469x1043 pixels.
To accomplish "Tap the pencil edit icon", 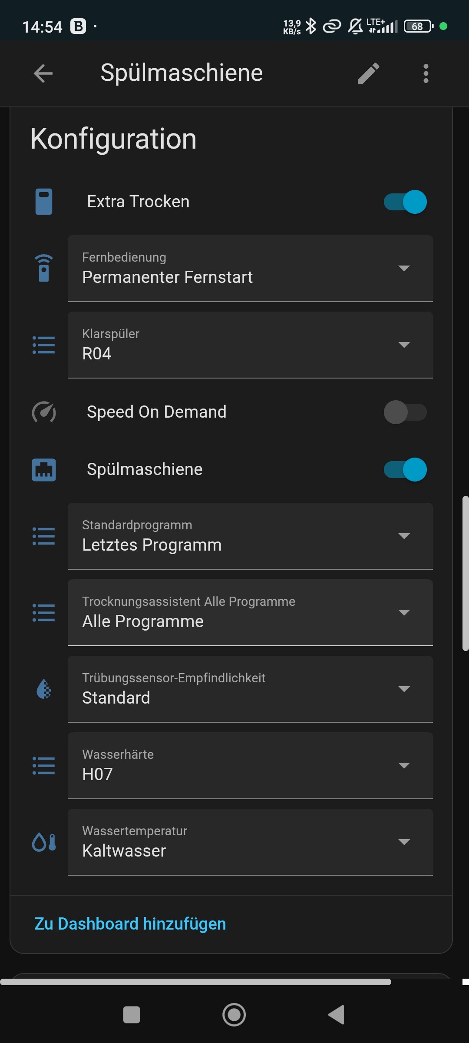I will click(369, 73).
